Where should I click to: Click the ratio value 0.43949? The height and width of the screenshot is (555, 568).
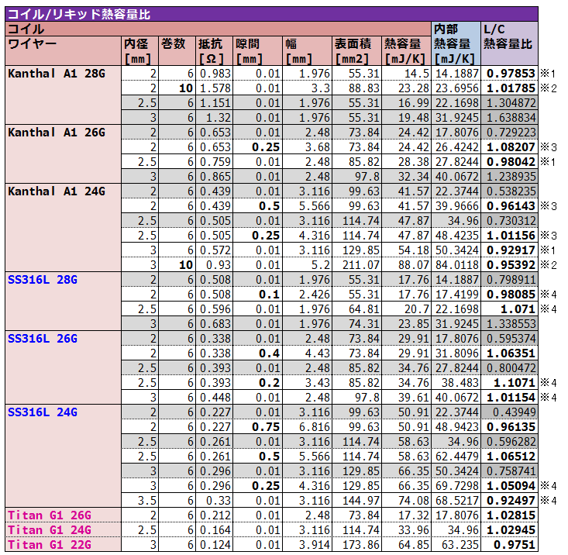pos(509,412)
